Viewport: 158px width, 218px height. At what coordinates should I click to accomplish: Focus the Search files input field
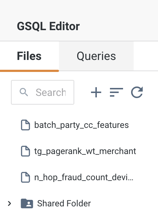pos(43,92)
